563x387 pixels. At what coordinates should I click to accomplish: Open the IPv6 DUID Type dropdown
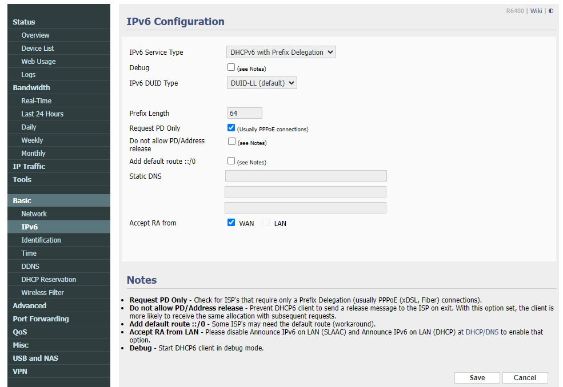pyautogui.click(x=261, y=82)
